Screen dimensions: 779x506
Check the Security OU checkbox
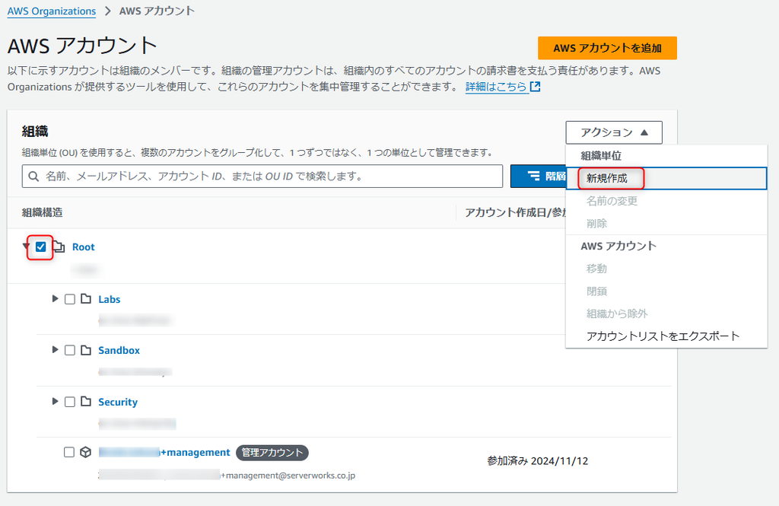coord(70,402)
